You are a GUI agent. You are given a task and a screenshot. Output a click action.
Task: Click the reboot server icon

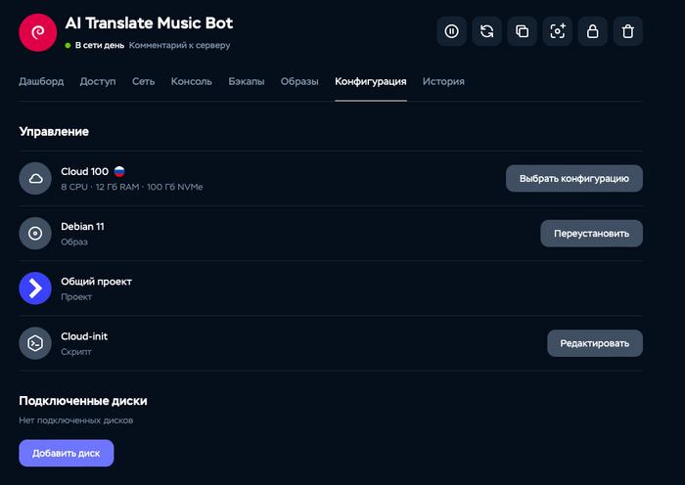[486, 31]
